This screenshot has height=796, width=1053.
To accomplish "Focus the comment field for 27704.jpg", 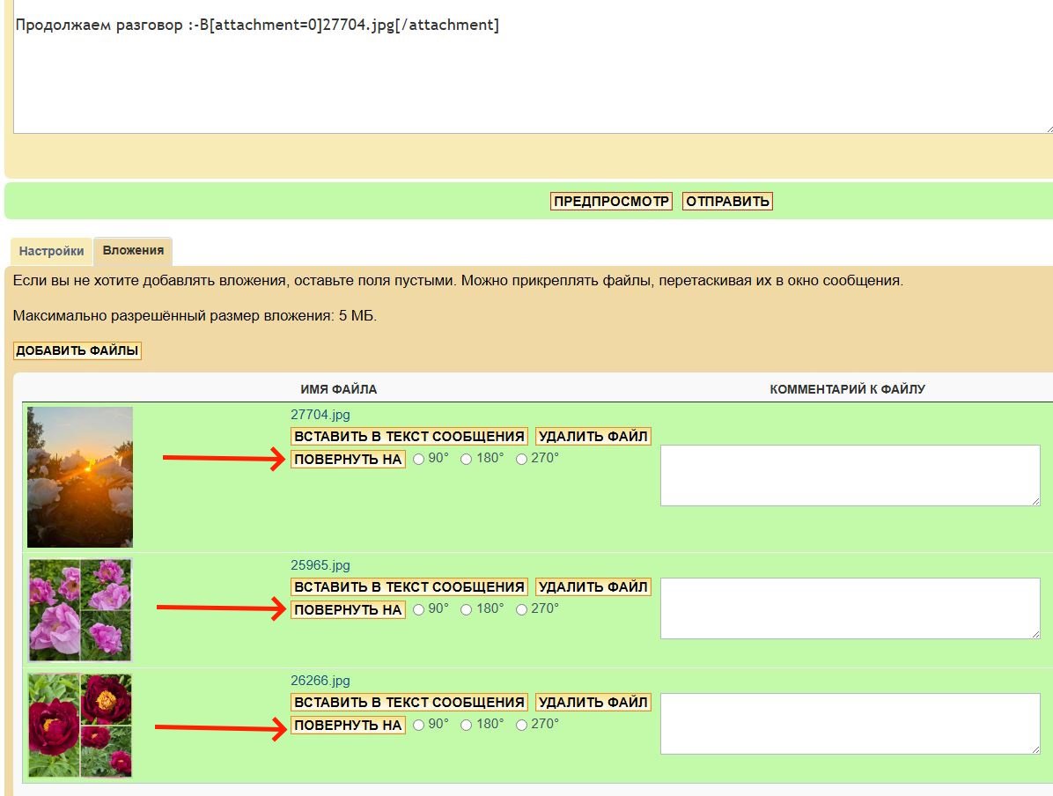I will 850,475.
